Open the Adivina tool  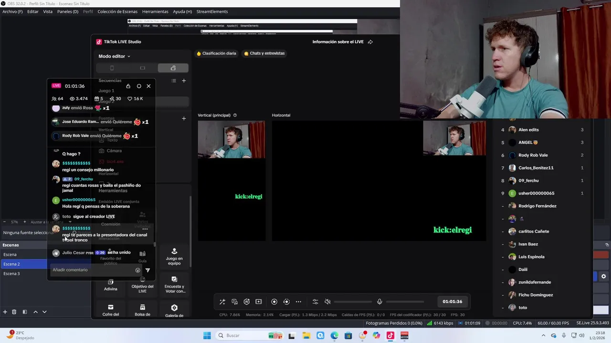point(111,285)
